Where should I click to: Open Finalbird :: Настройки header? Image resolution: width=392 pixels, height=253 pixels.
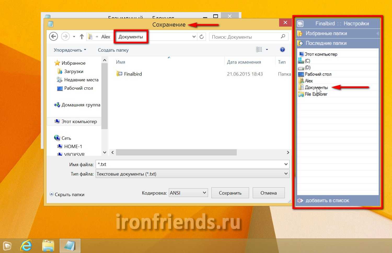(342, 23)
